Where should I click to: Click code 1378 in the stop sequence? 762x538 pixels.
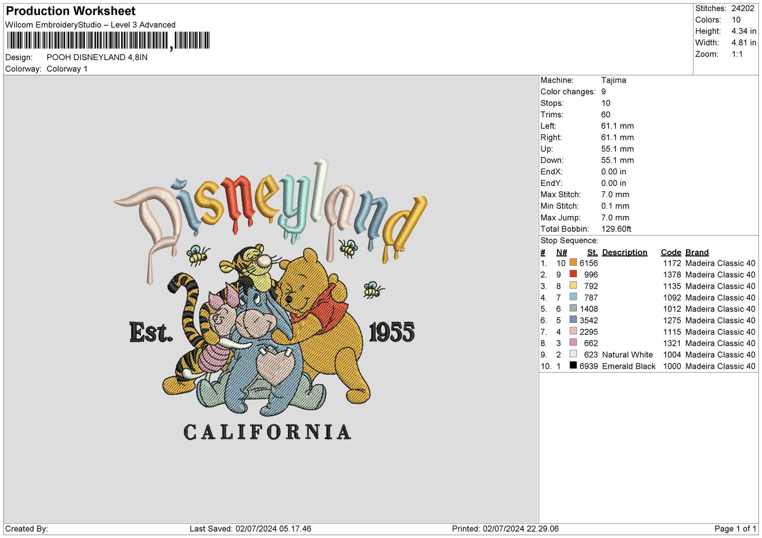(672, 275)
